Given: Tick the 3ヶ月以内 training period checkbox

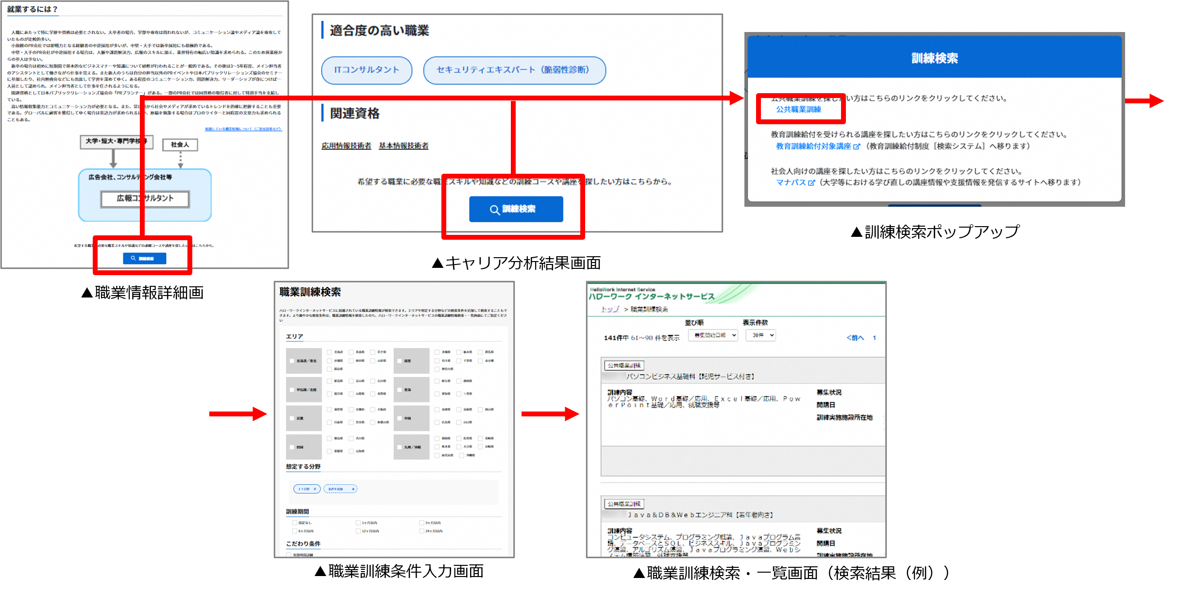Looking at the screenshot, I should (421, 523).
